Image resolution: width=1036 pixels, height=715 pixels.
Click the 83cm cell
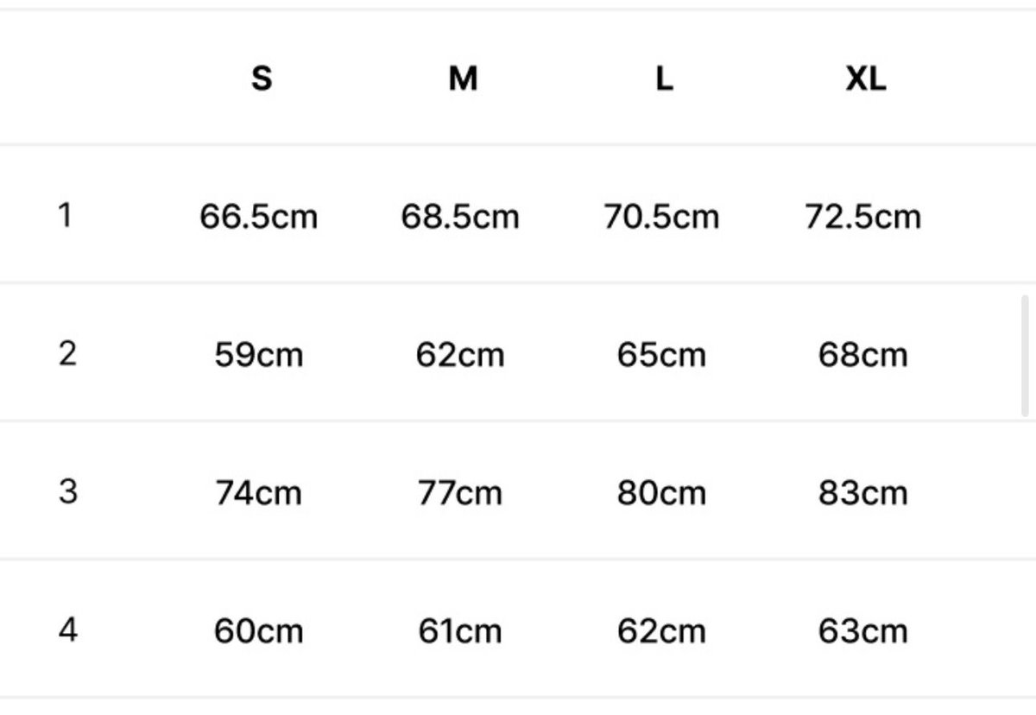pyautogui.click(x=862, y=493)
